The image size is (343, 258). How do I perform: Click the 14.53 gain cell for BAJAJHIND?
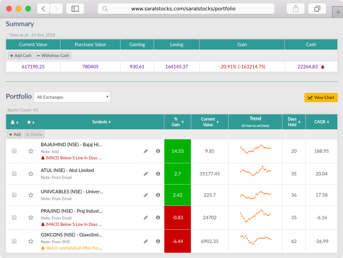(177, 151)
